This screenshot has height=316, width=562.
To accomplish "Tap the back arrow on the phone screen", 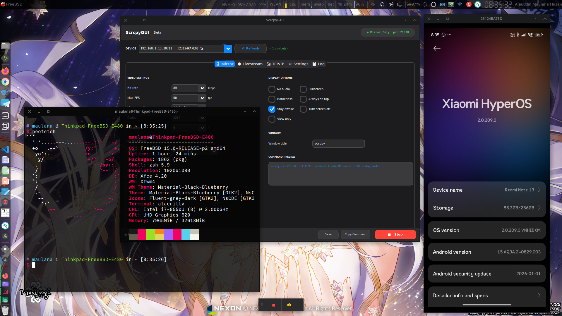I will coord(437,48).
